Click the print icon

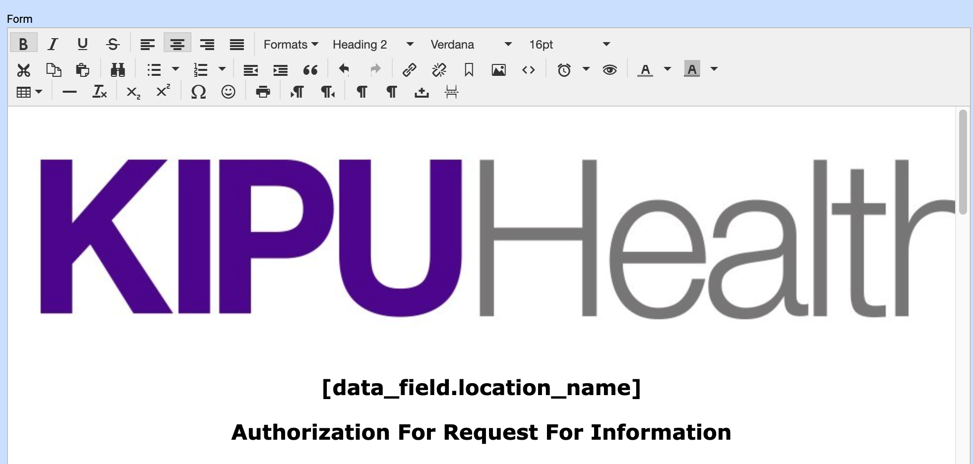coord(263,91)
